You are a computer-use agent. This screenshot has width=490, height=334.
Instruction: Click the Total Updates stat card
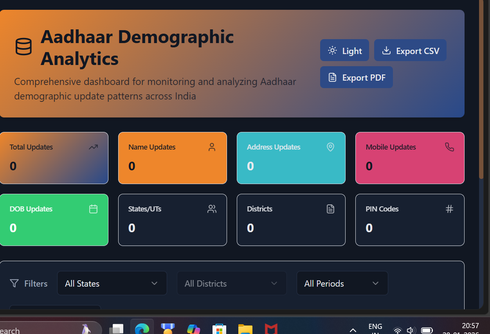(54, 158)
